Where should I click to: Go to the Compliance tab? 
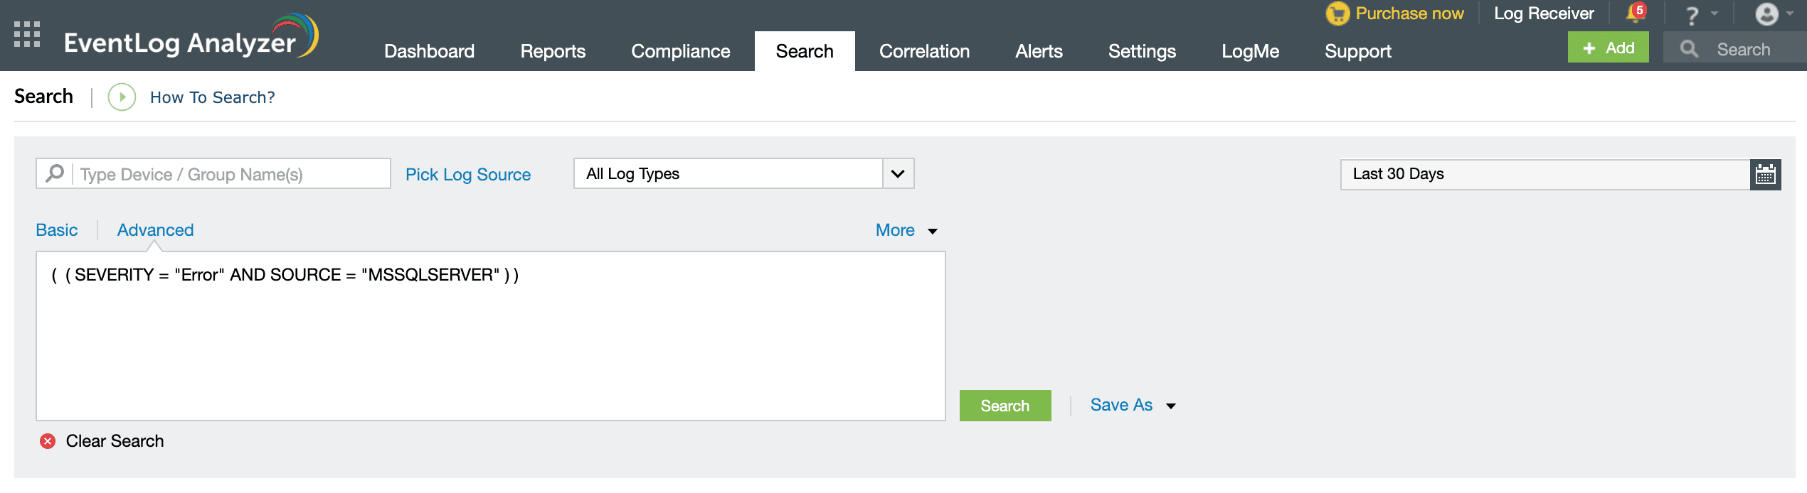click(x=680, y=51)
